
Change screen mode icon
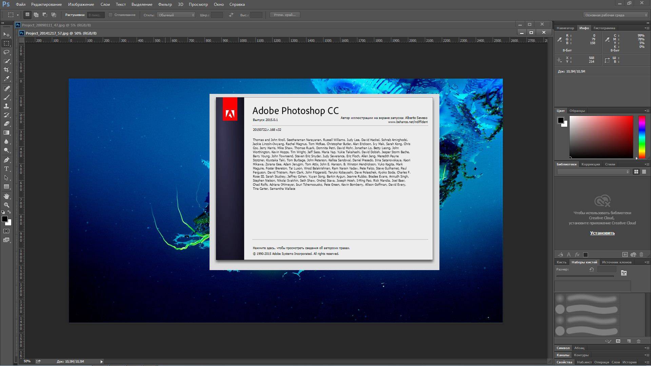pos(6,240)
